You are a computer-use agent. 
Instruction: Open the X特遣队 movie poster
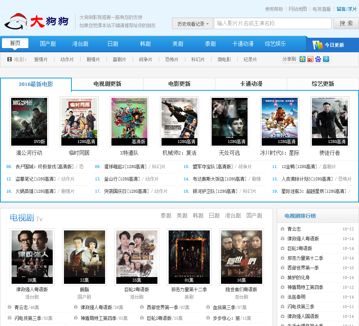point(129,122)
